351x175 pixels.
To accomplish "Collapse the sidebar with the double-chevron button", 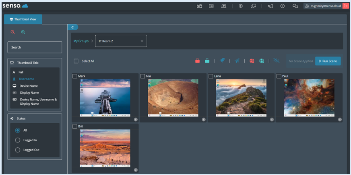I will 72,27.
